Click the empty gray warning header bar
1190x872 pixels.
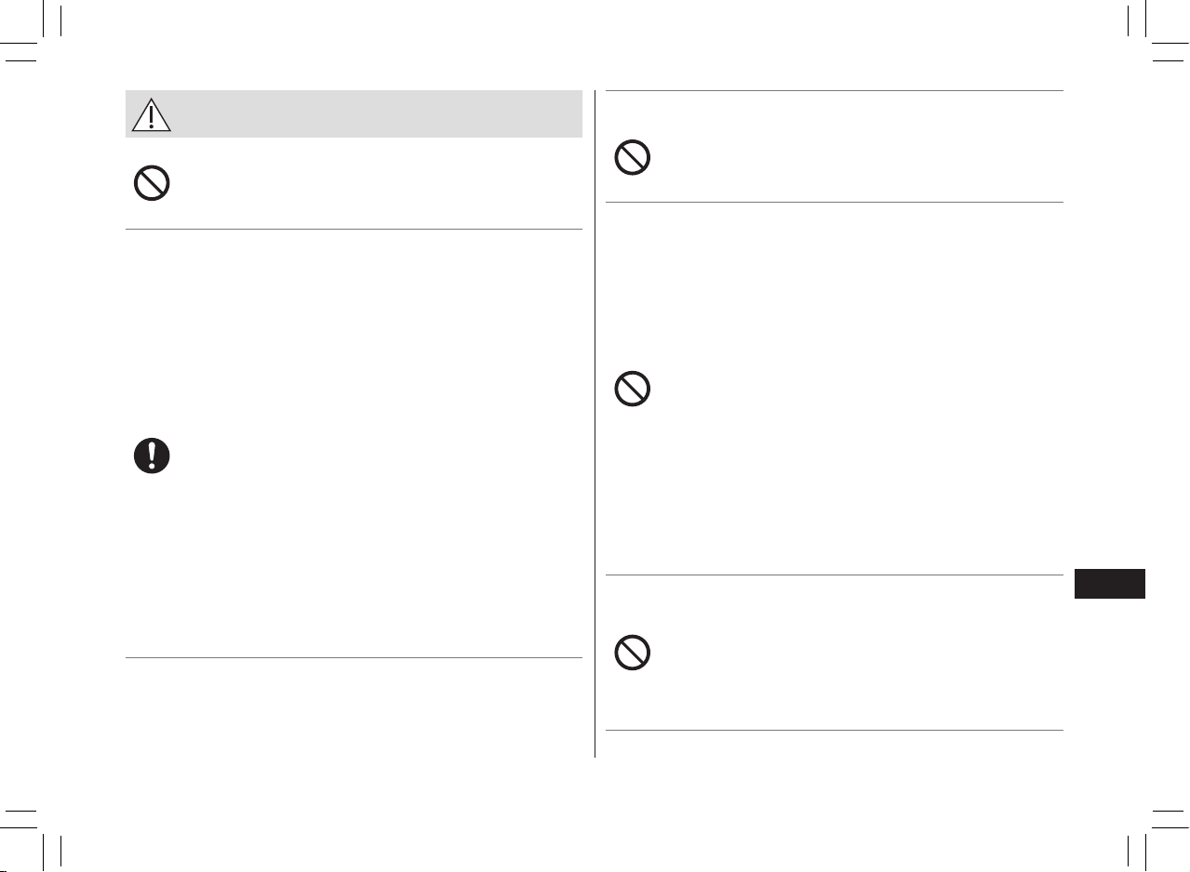(x=354, y=113)
